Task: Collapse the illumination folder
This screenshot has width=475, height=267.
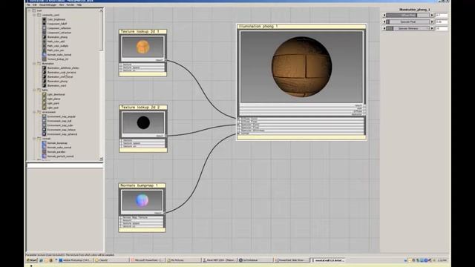Action: point(34,64)
